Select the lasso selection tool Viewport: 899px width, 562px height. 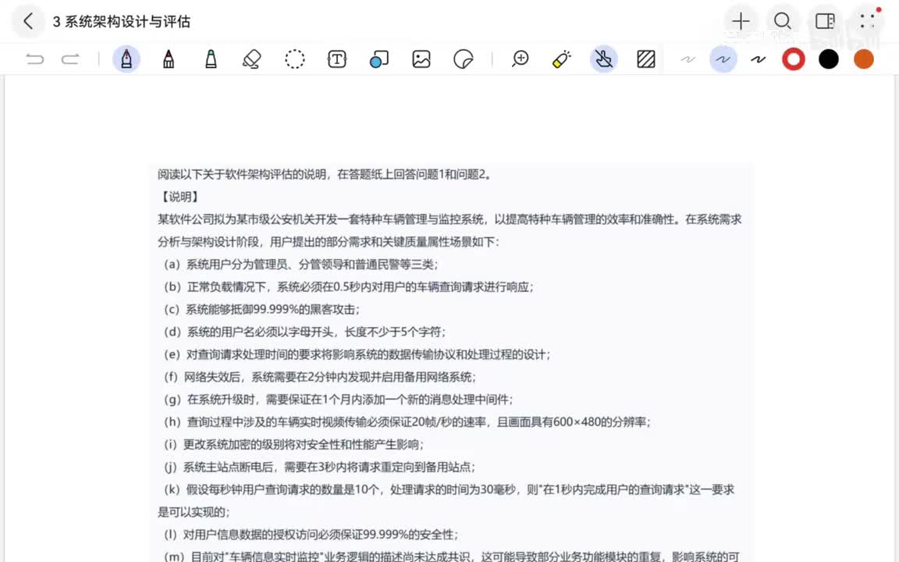click(x=295, y=59)
